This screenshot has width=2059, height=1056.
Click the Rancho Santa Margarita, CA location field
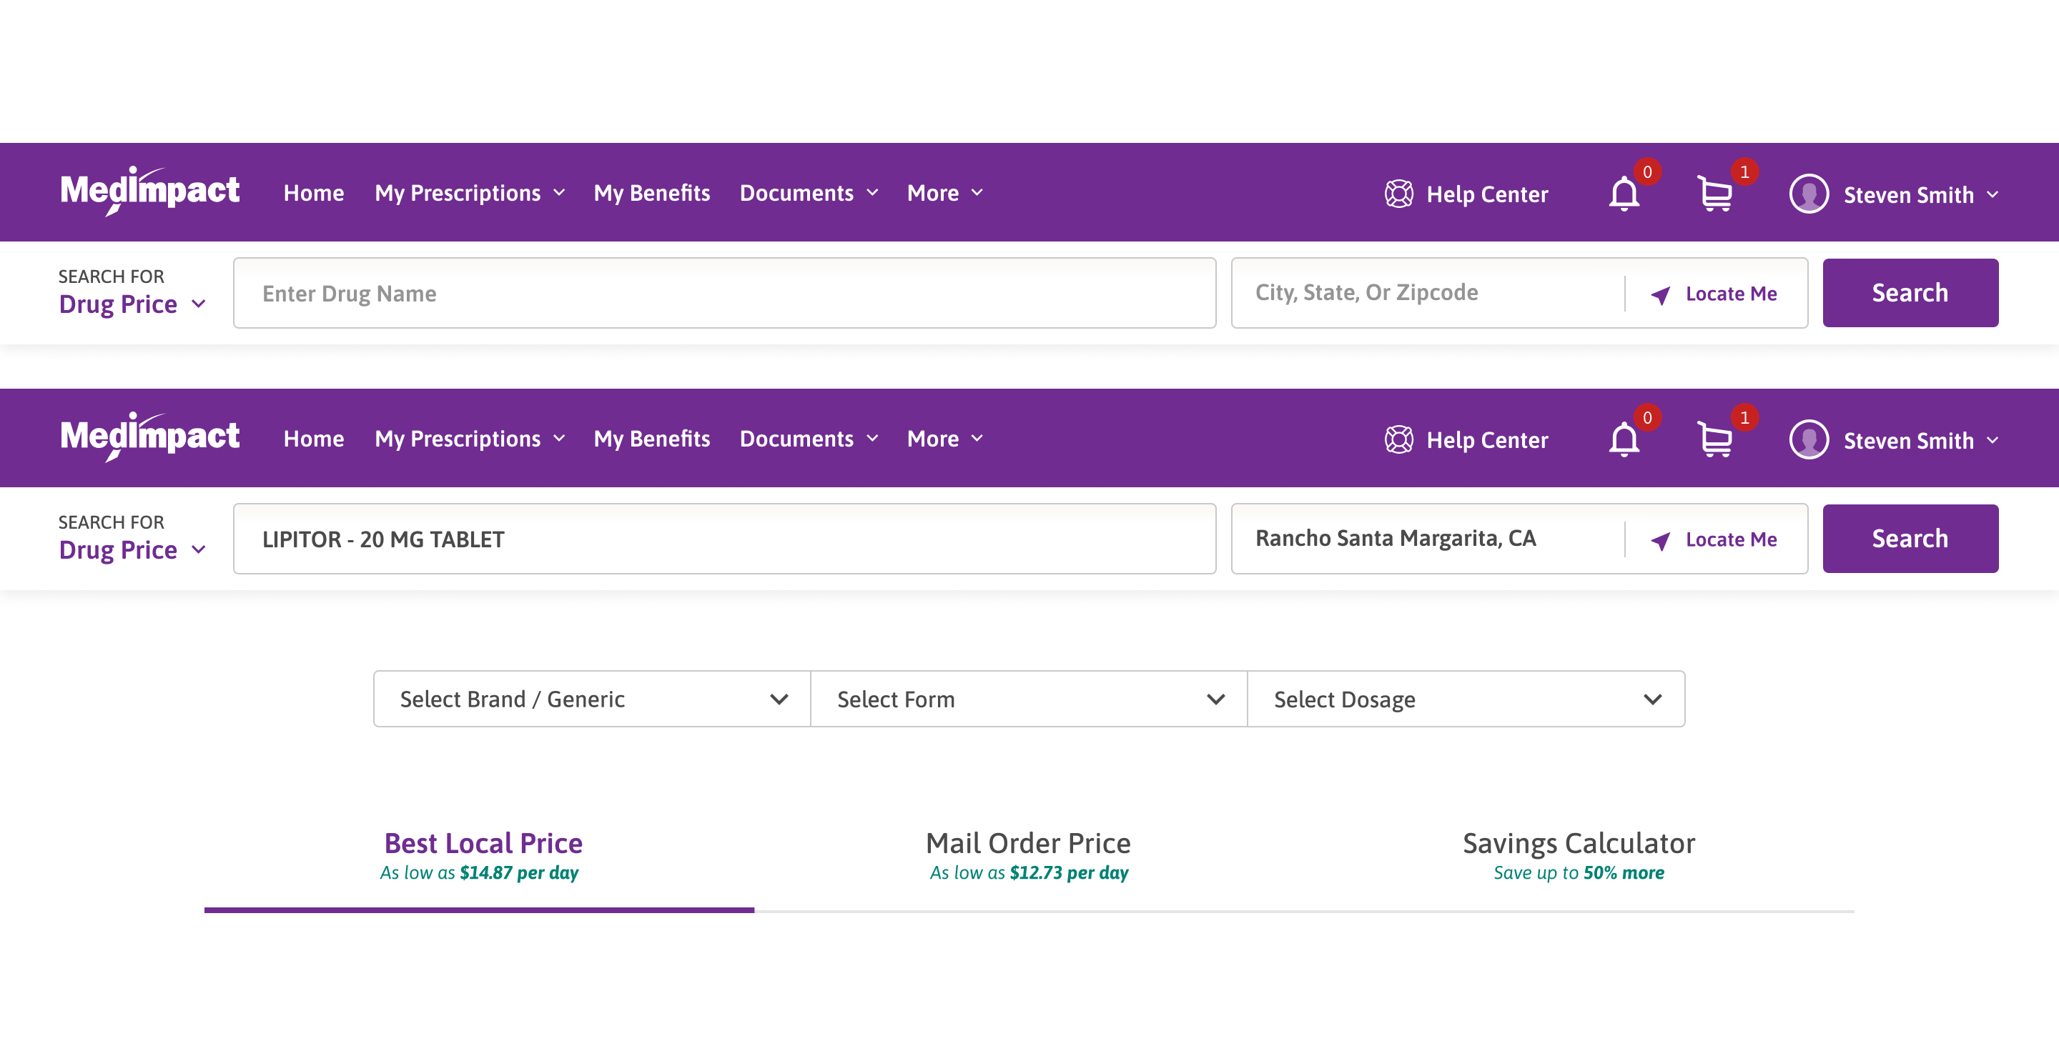(x=1428, y=539)
